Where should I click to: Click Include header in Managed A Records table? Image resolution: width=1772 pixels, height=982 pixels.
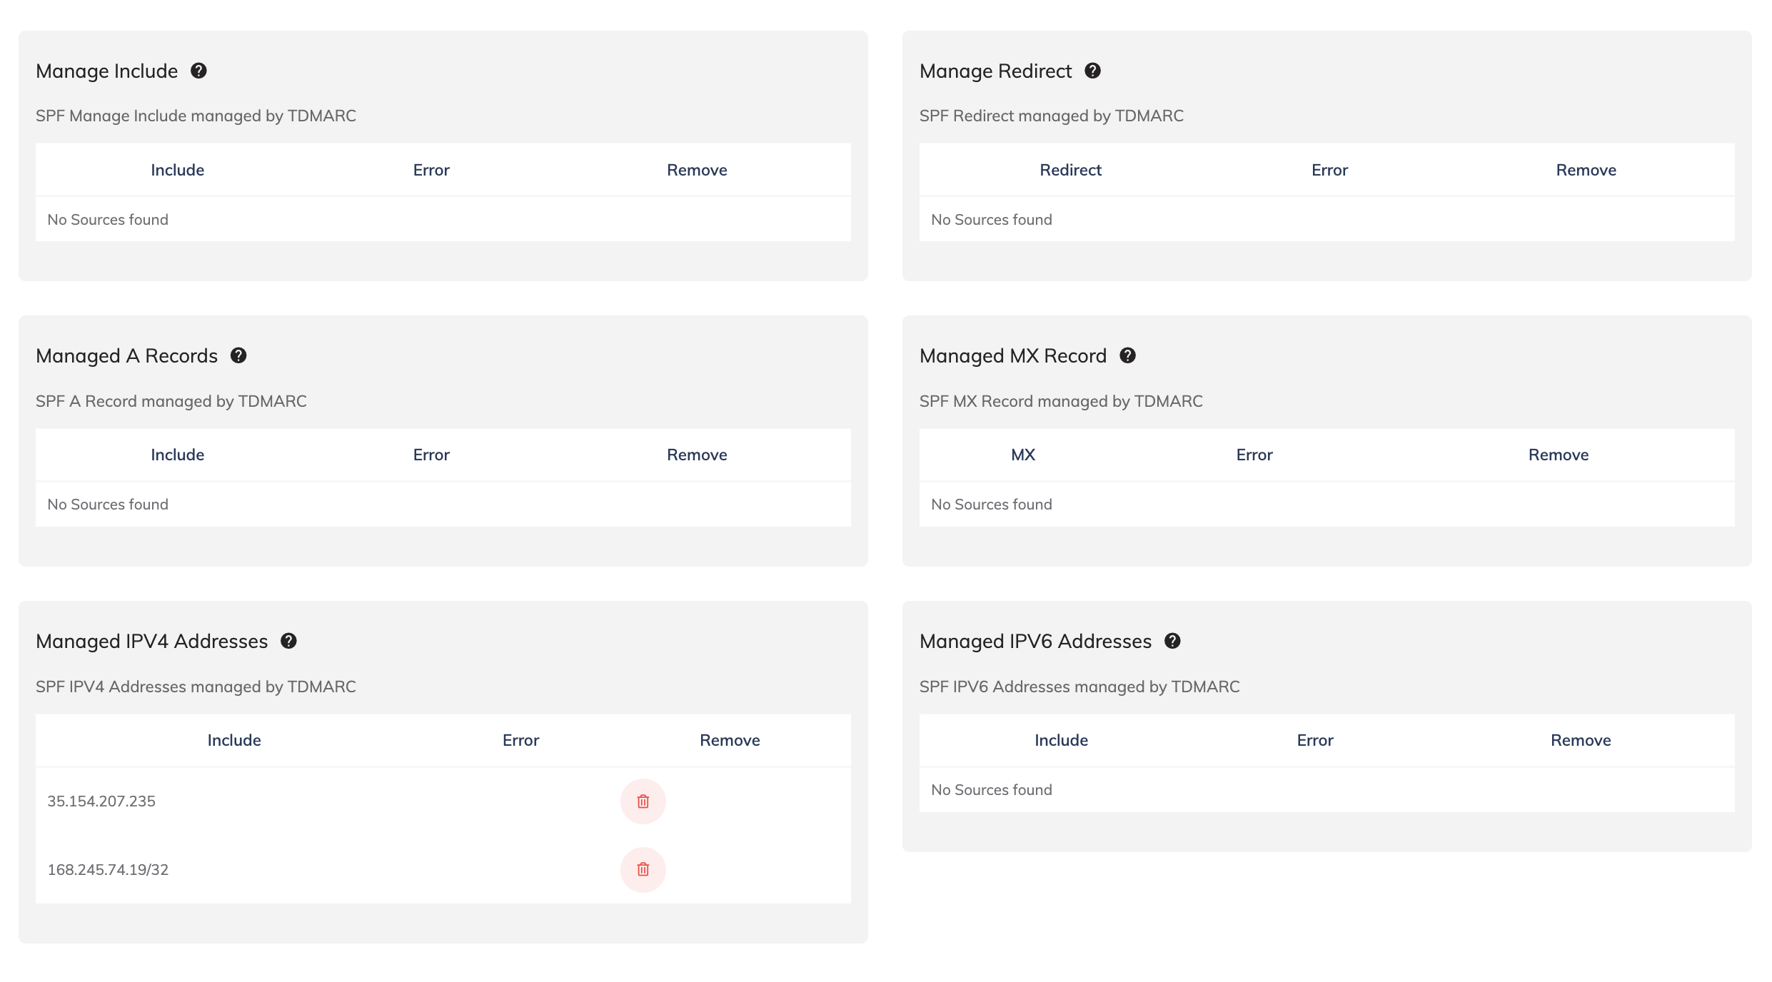pos(177,455)
